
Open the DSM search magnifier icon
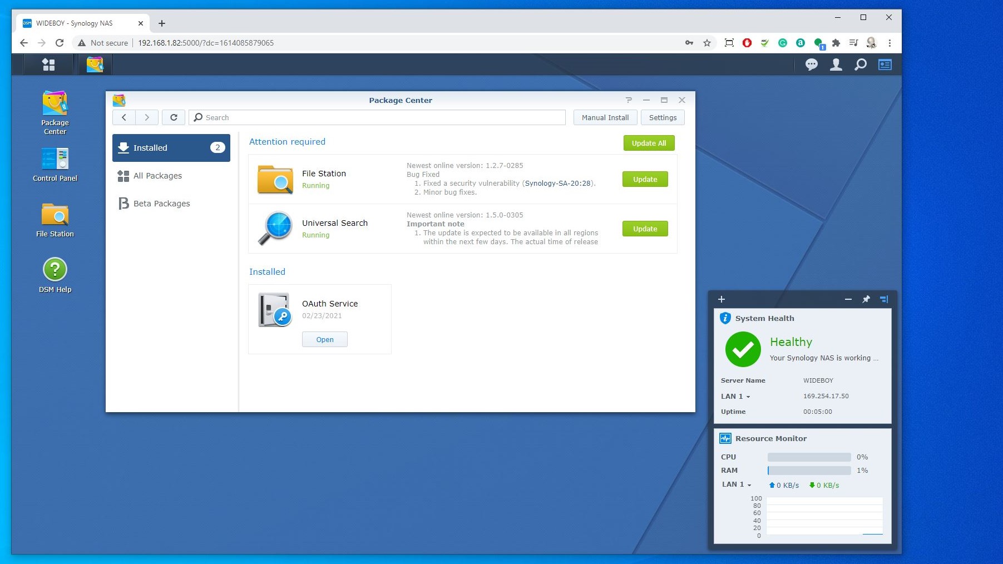[x=860, y=65]
